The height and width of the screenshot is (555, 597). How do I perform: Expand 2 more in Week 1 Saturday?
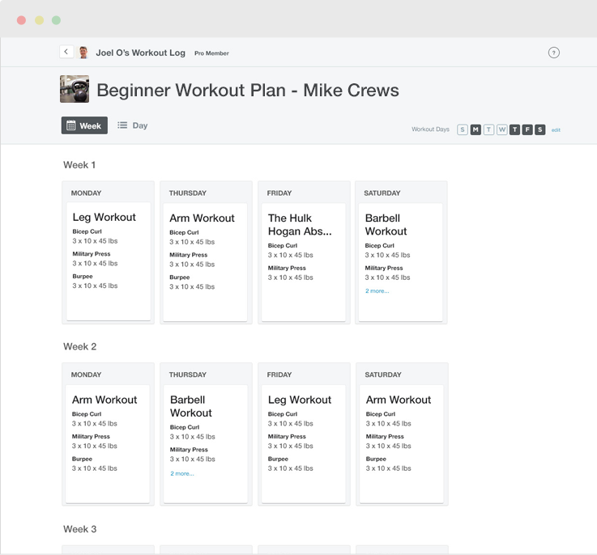click(377, 291)
